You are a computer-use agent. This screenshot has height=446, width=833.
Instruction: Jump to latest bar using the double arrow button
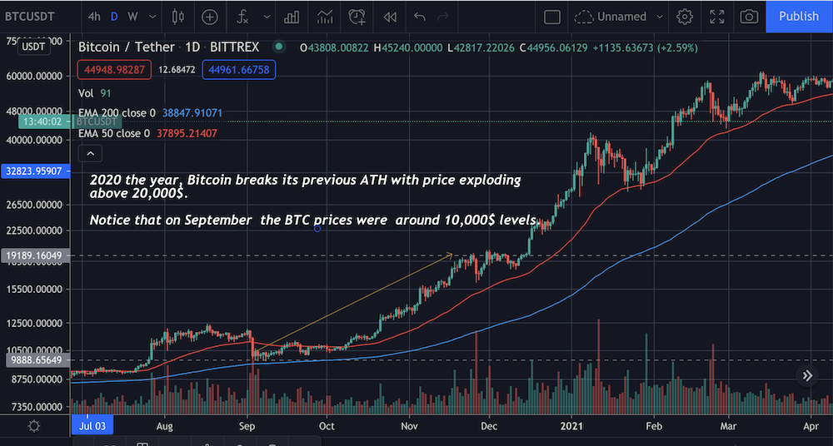point(807,376)
